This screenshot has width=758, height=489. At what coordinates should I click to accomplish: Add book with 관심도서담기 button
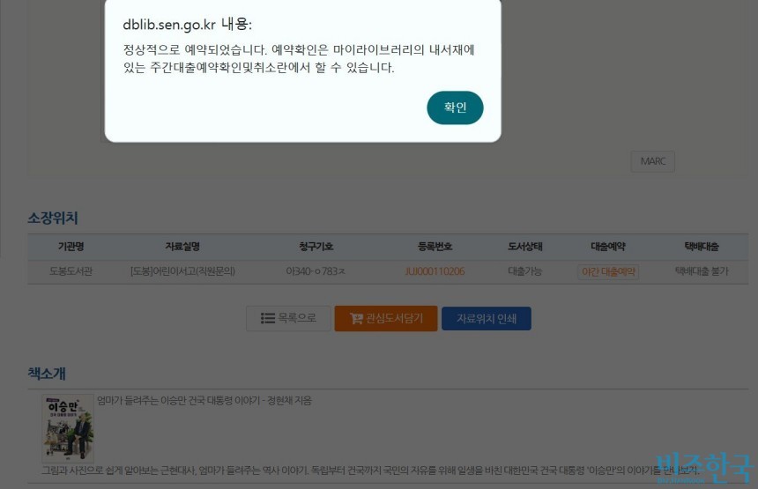coord(386,318)
